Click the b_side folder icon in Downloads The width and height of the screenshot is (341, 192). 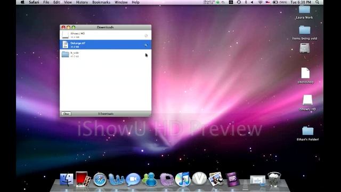click(65, 54)
